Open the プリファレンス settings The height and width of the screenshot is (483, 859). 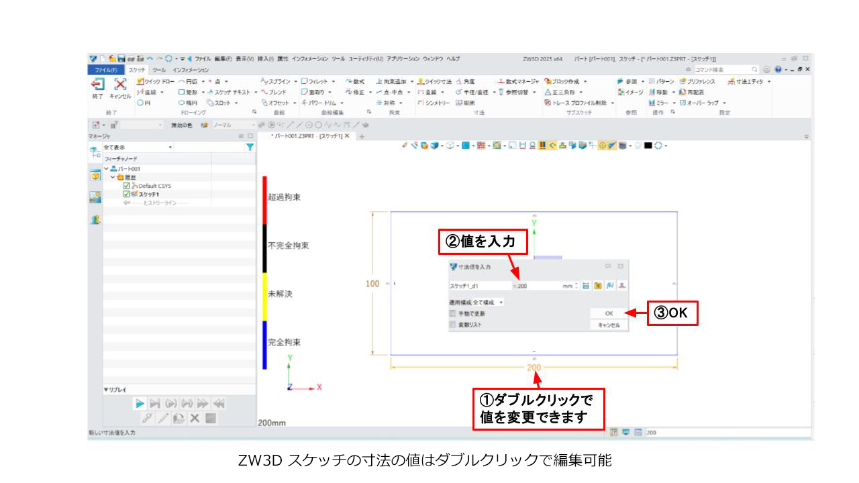(x=698, y=81)
